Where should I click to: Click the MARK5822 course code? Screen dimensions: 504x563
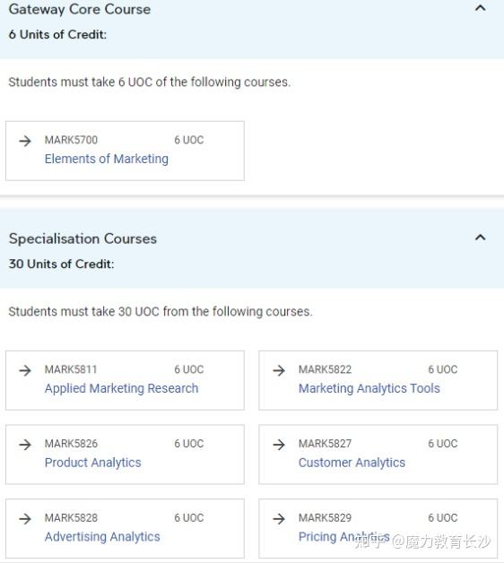click(x=326, y=369)
